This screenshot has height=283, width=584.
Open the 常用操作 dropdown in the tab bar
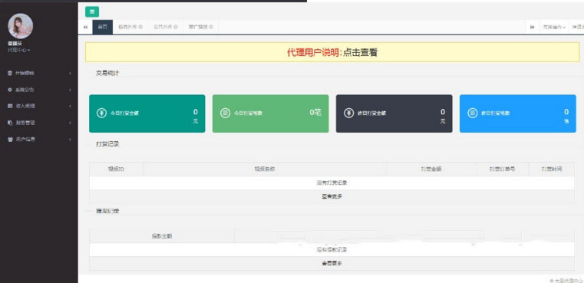pos(554,27)
